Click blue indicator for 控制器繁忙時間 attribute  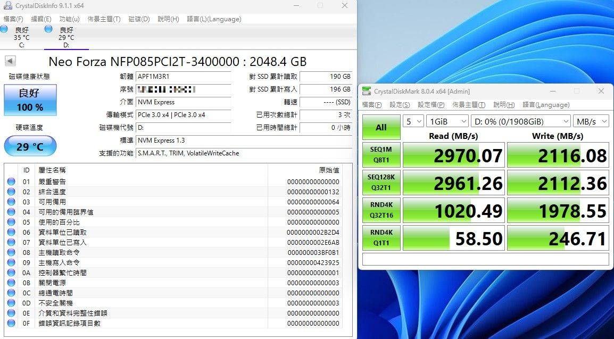[x=11, y=272]
